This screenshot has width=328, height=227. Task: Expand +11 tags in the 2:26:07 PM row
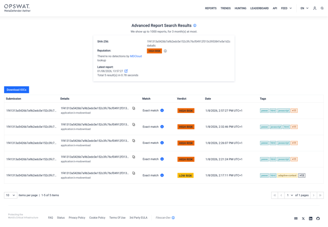click(294, 143)
